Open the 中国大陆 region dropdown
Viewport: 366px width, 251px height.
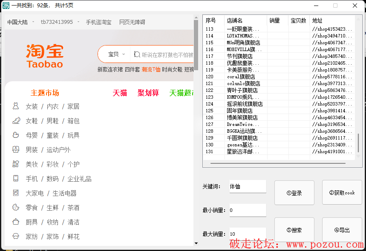point(20,22)
